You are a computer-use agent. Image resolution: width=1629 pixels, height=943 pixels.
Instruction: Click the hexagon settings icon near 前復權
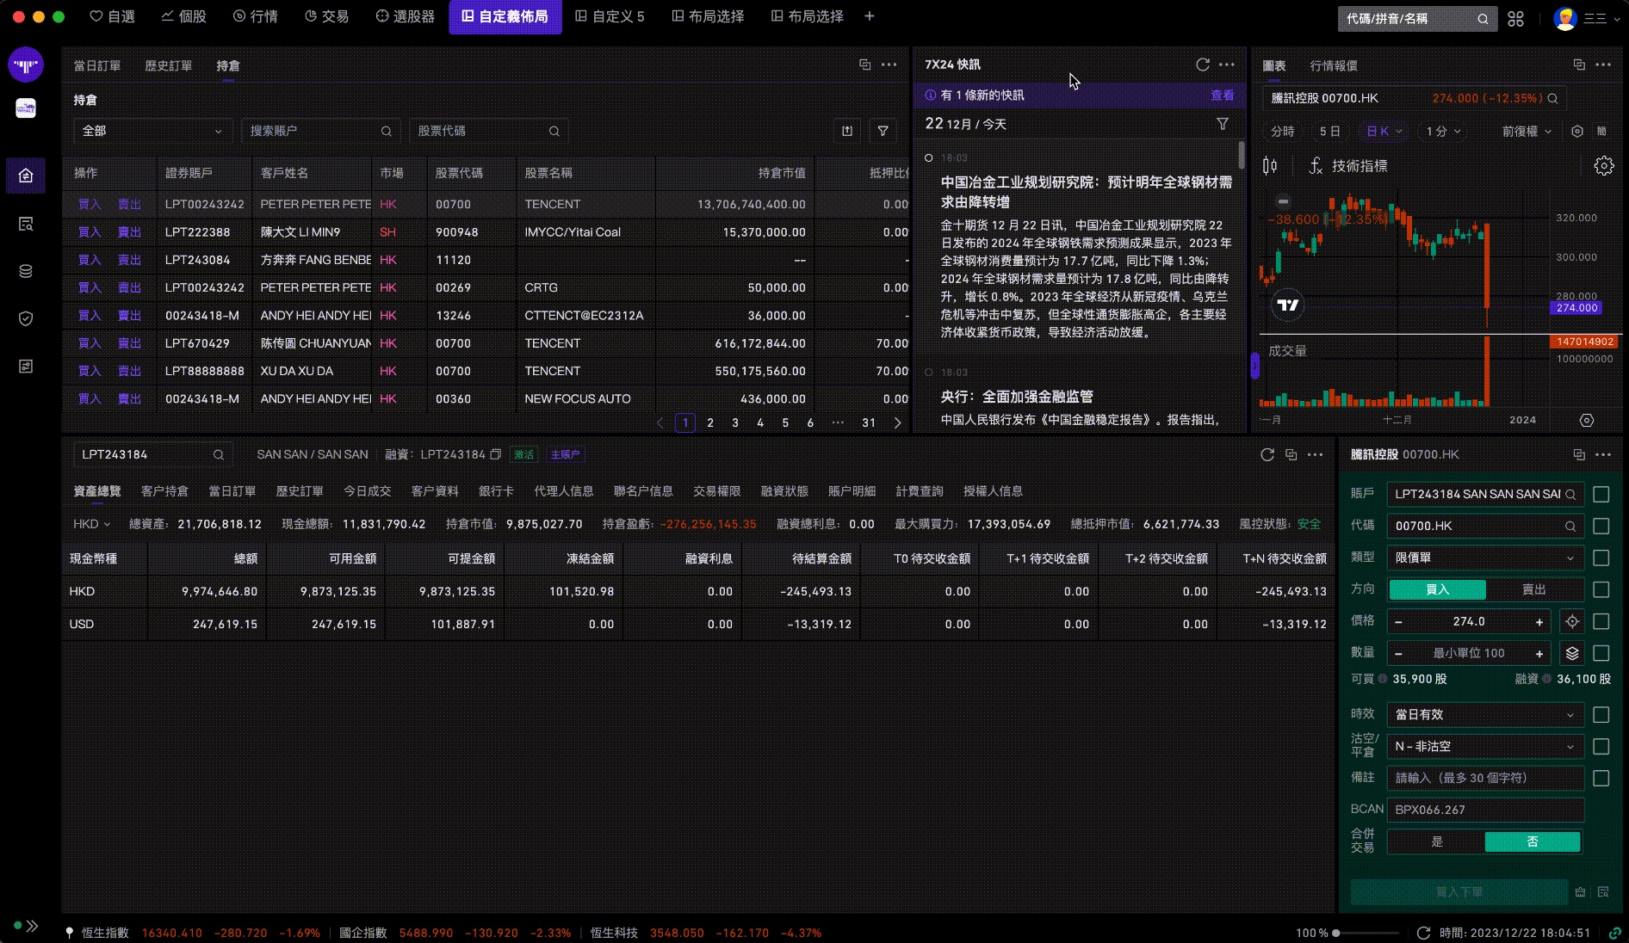click(1577, 132)
